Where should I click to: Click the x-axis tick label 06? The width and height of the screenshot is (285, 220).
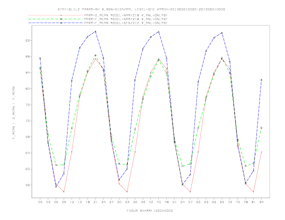[x=56, y=202]
